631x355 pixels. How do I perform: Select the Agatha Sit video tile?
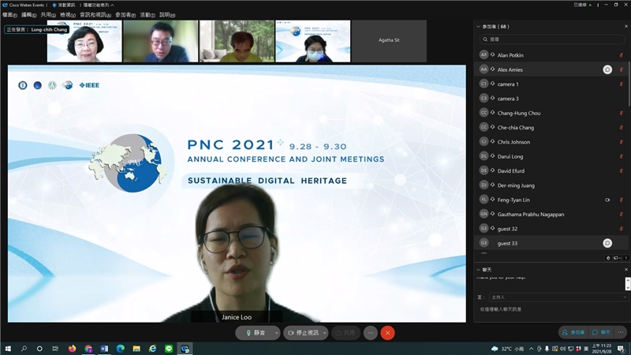click(x=389, y=40)
